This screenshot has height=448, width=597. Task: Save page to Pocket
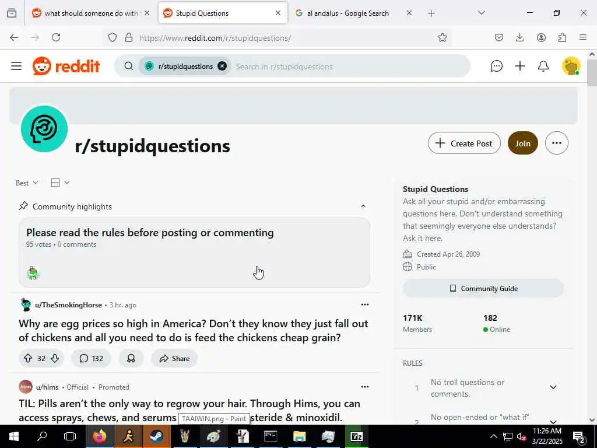[x=499, y=37]
